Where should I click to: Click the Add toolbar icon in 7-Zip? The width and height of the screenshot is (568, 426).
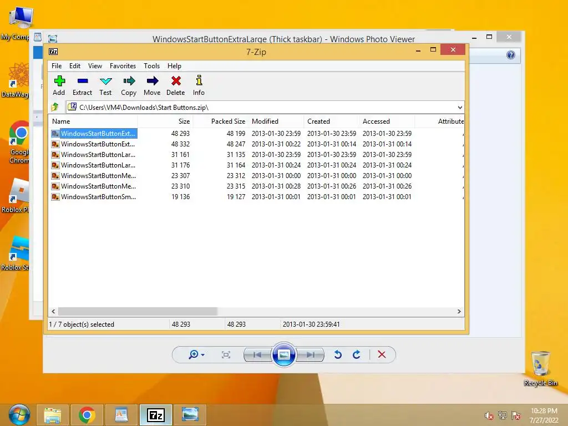pyautogui.click(x=59, y=85)
